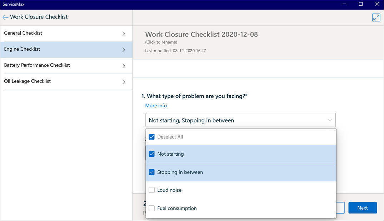Uncheck Stopping in between checkbox

pyautogui.click(x=151, y=172)
